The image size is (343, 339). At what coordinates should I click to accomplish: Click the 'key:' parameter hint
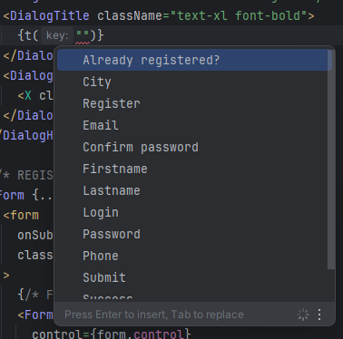pos(57,35)
